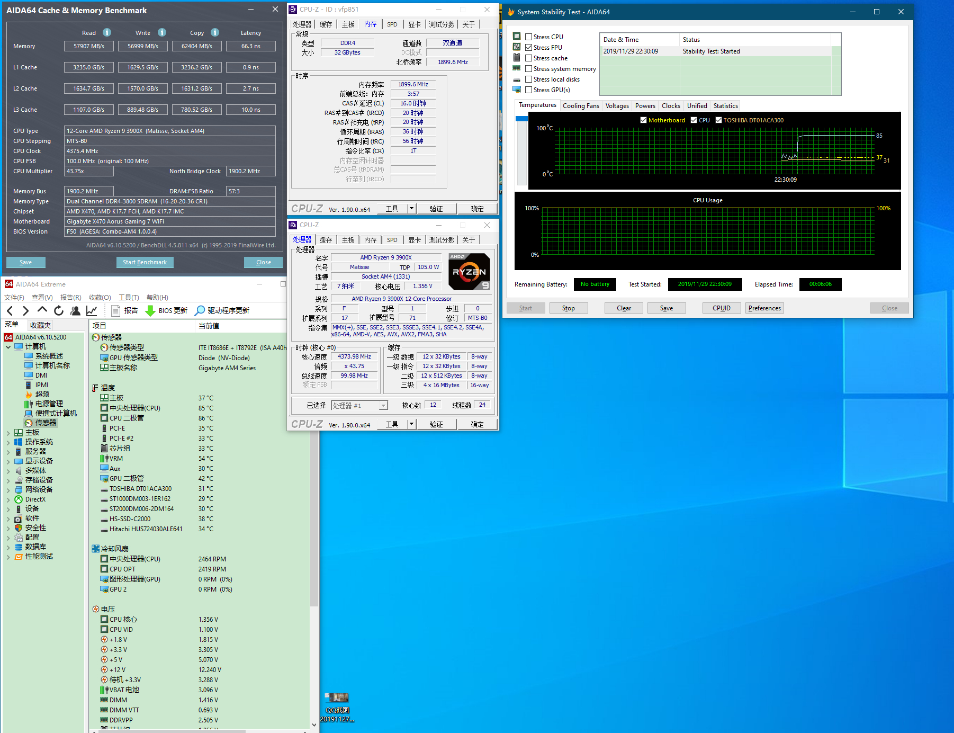Switch to Voltages tab
Viewport: 954px width, 733px height.
click(x=617, y=106)
